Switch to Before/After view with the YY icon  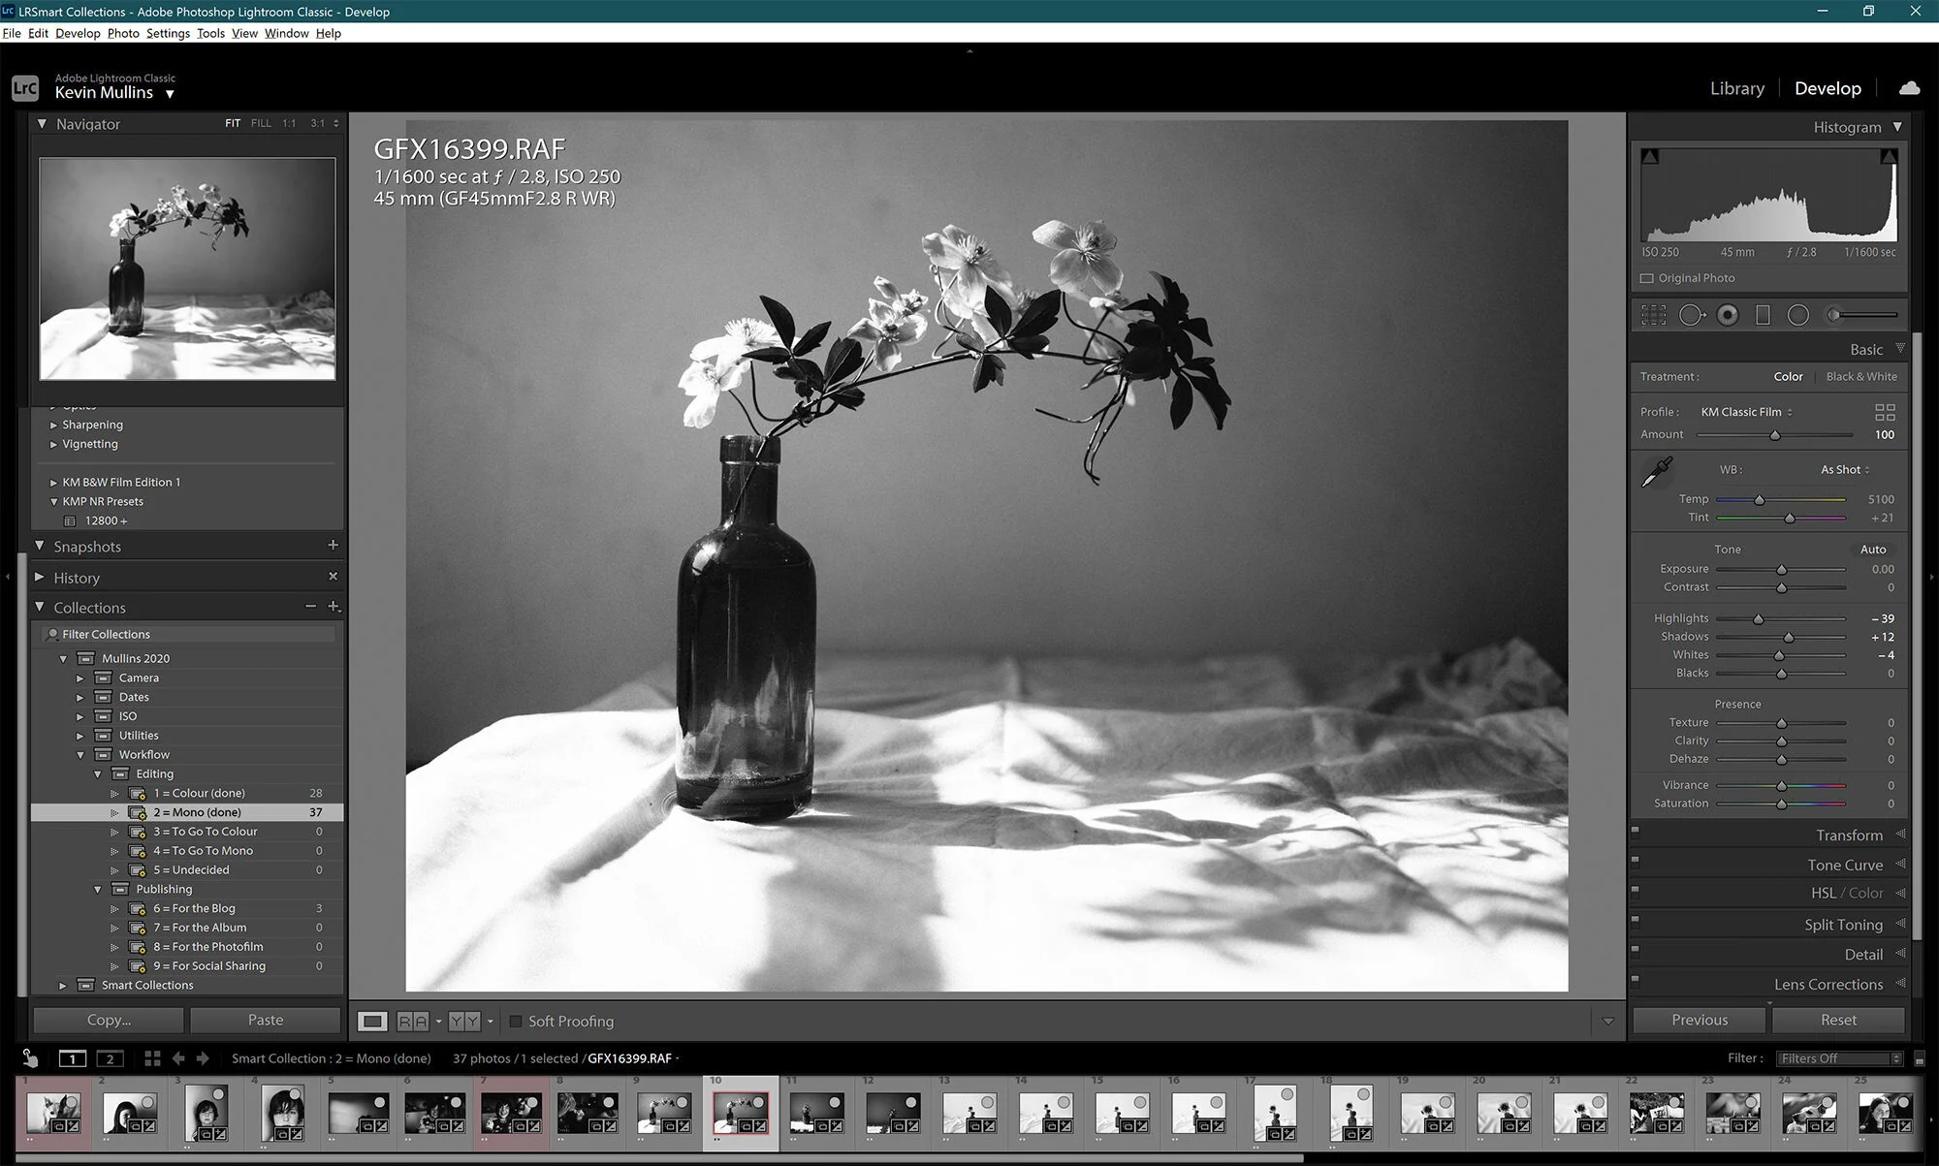point(463,1021)
